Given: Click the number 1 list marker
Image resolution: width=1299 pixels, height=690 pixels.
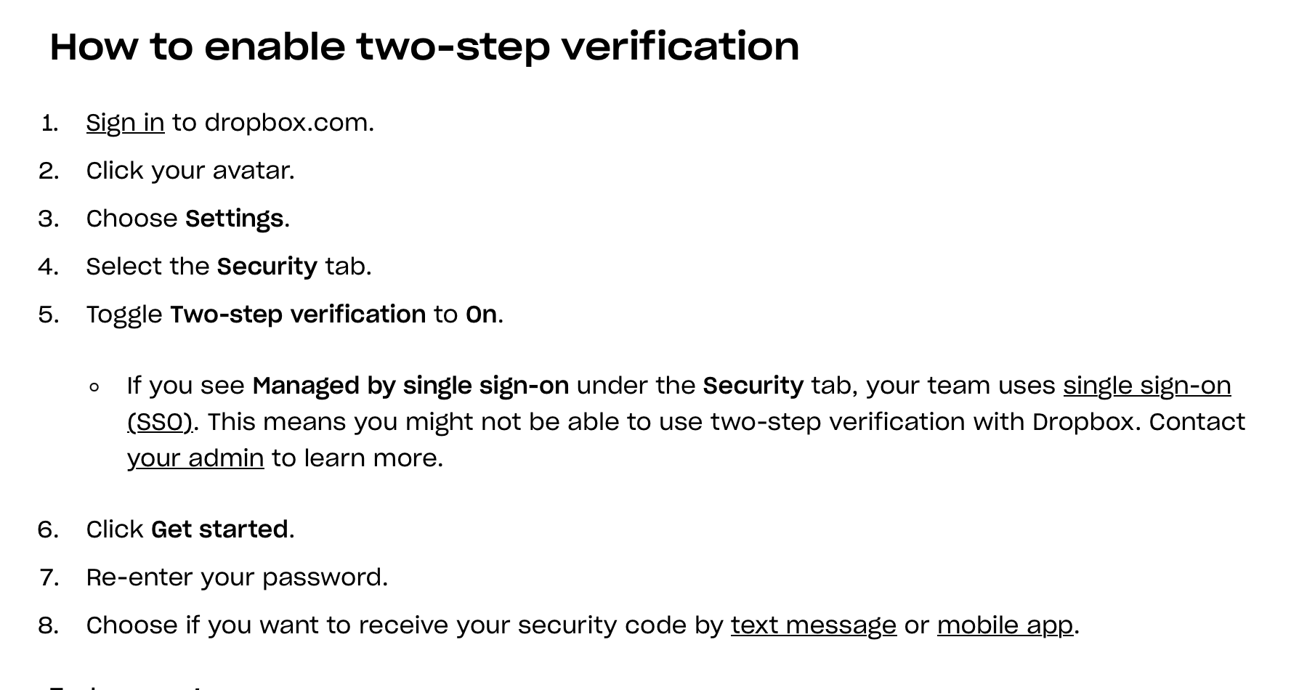Looking at the screenshot, I should (49, 123).
